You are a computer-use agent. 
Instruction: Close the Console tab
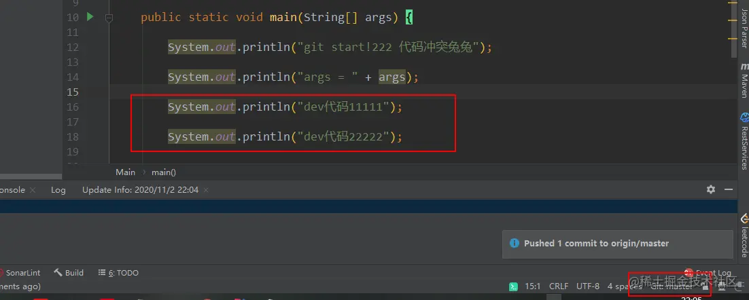pos(33,190)
